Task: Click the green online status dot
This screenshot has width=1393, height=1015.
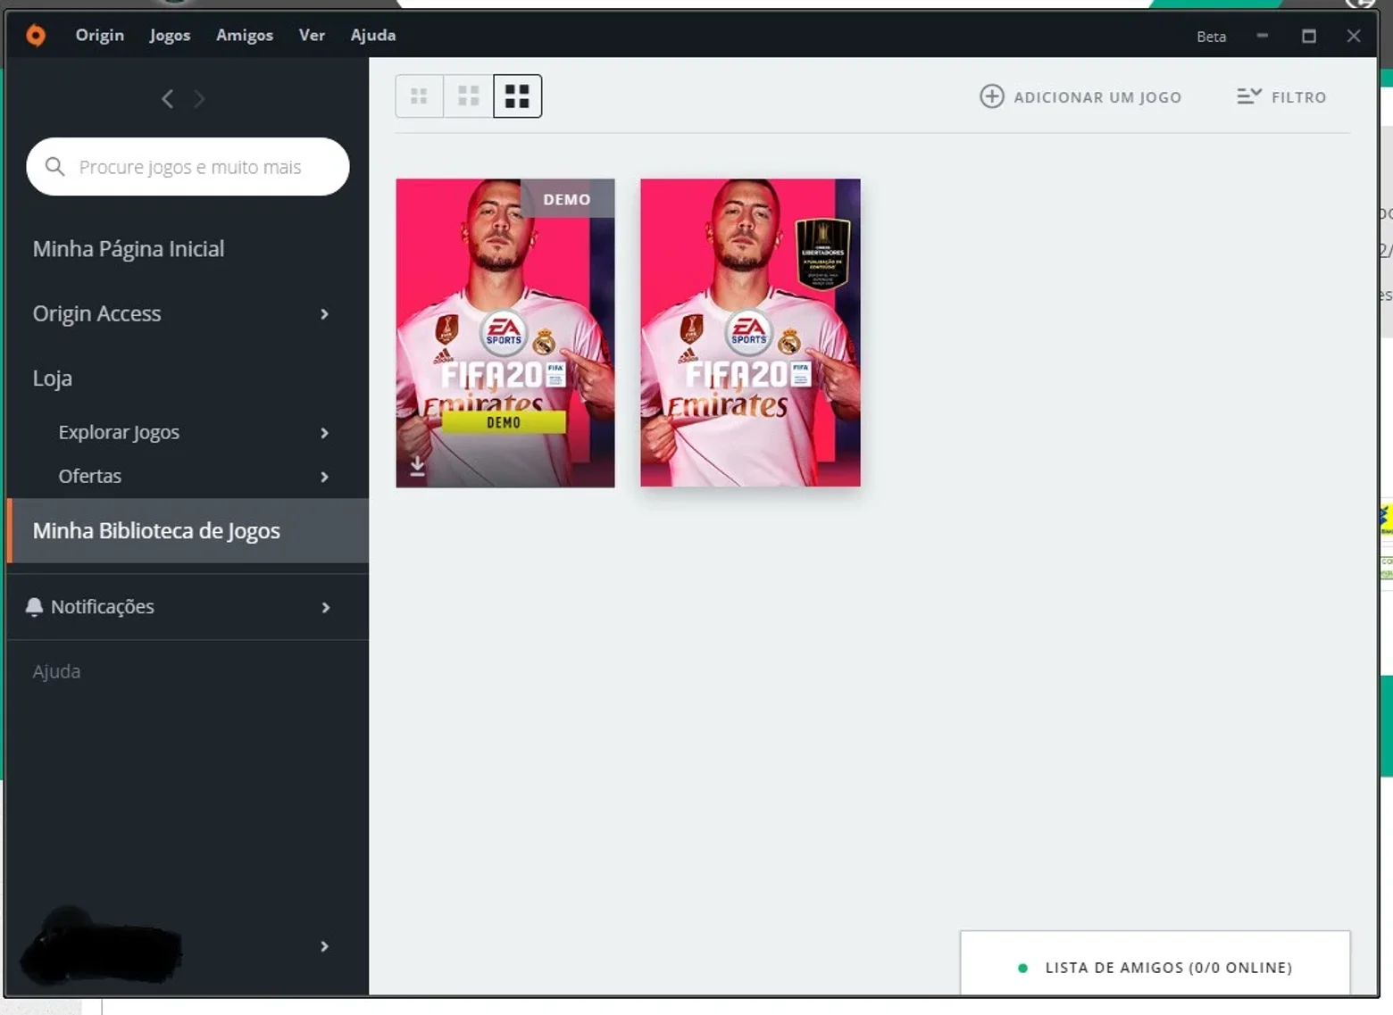Action: 1022,968
